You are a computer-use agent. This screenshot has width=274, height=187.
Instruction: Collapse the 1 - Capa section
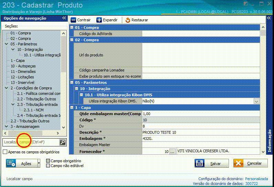click(x=72, y=108)
